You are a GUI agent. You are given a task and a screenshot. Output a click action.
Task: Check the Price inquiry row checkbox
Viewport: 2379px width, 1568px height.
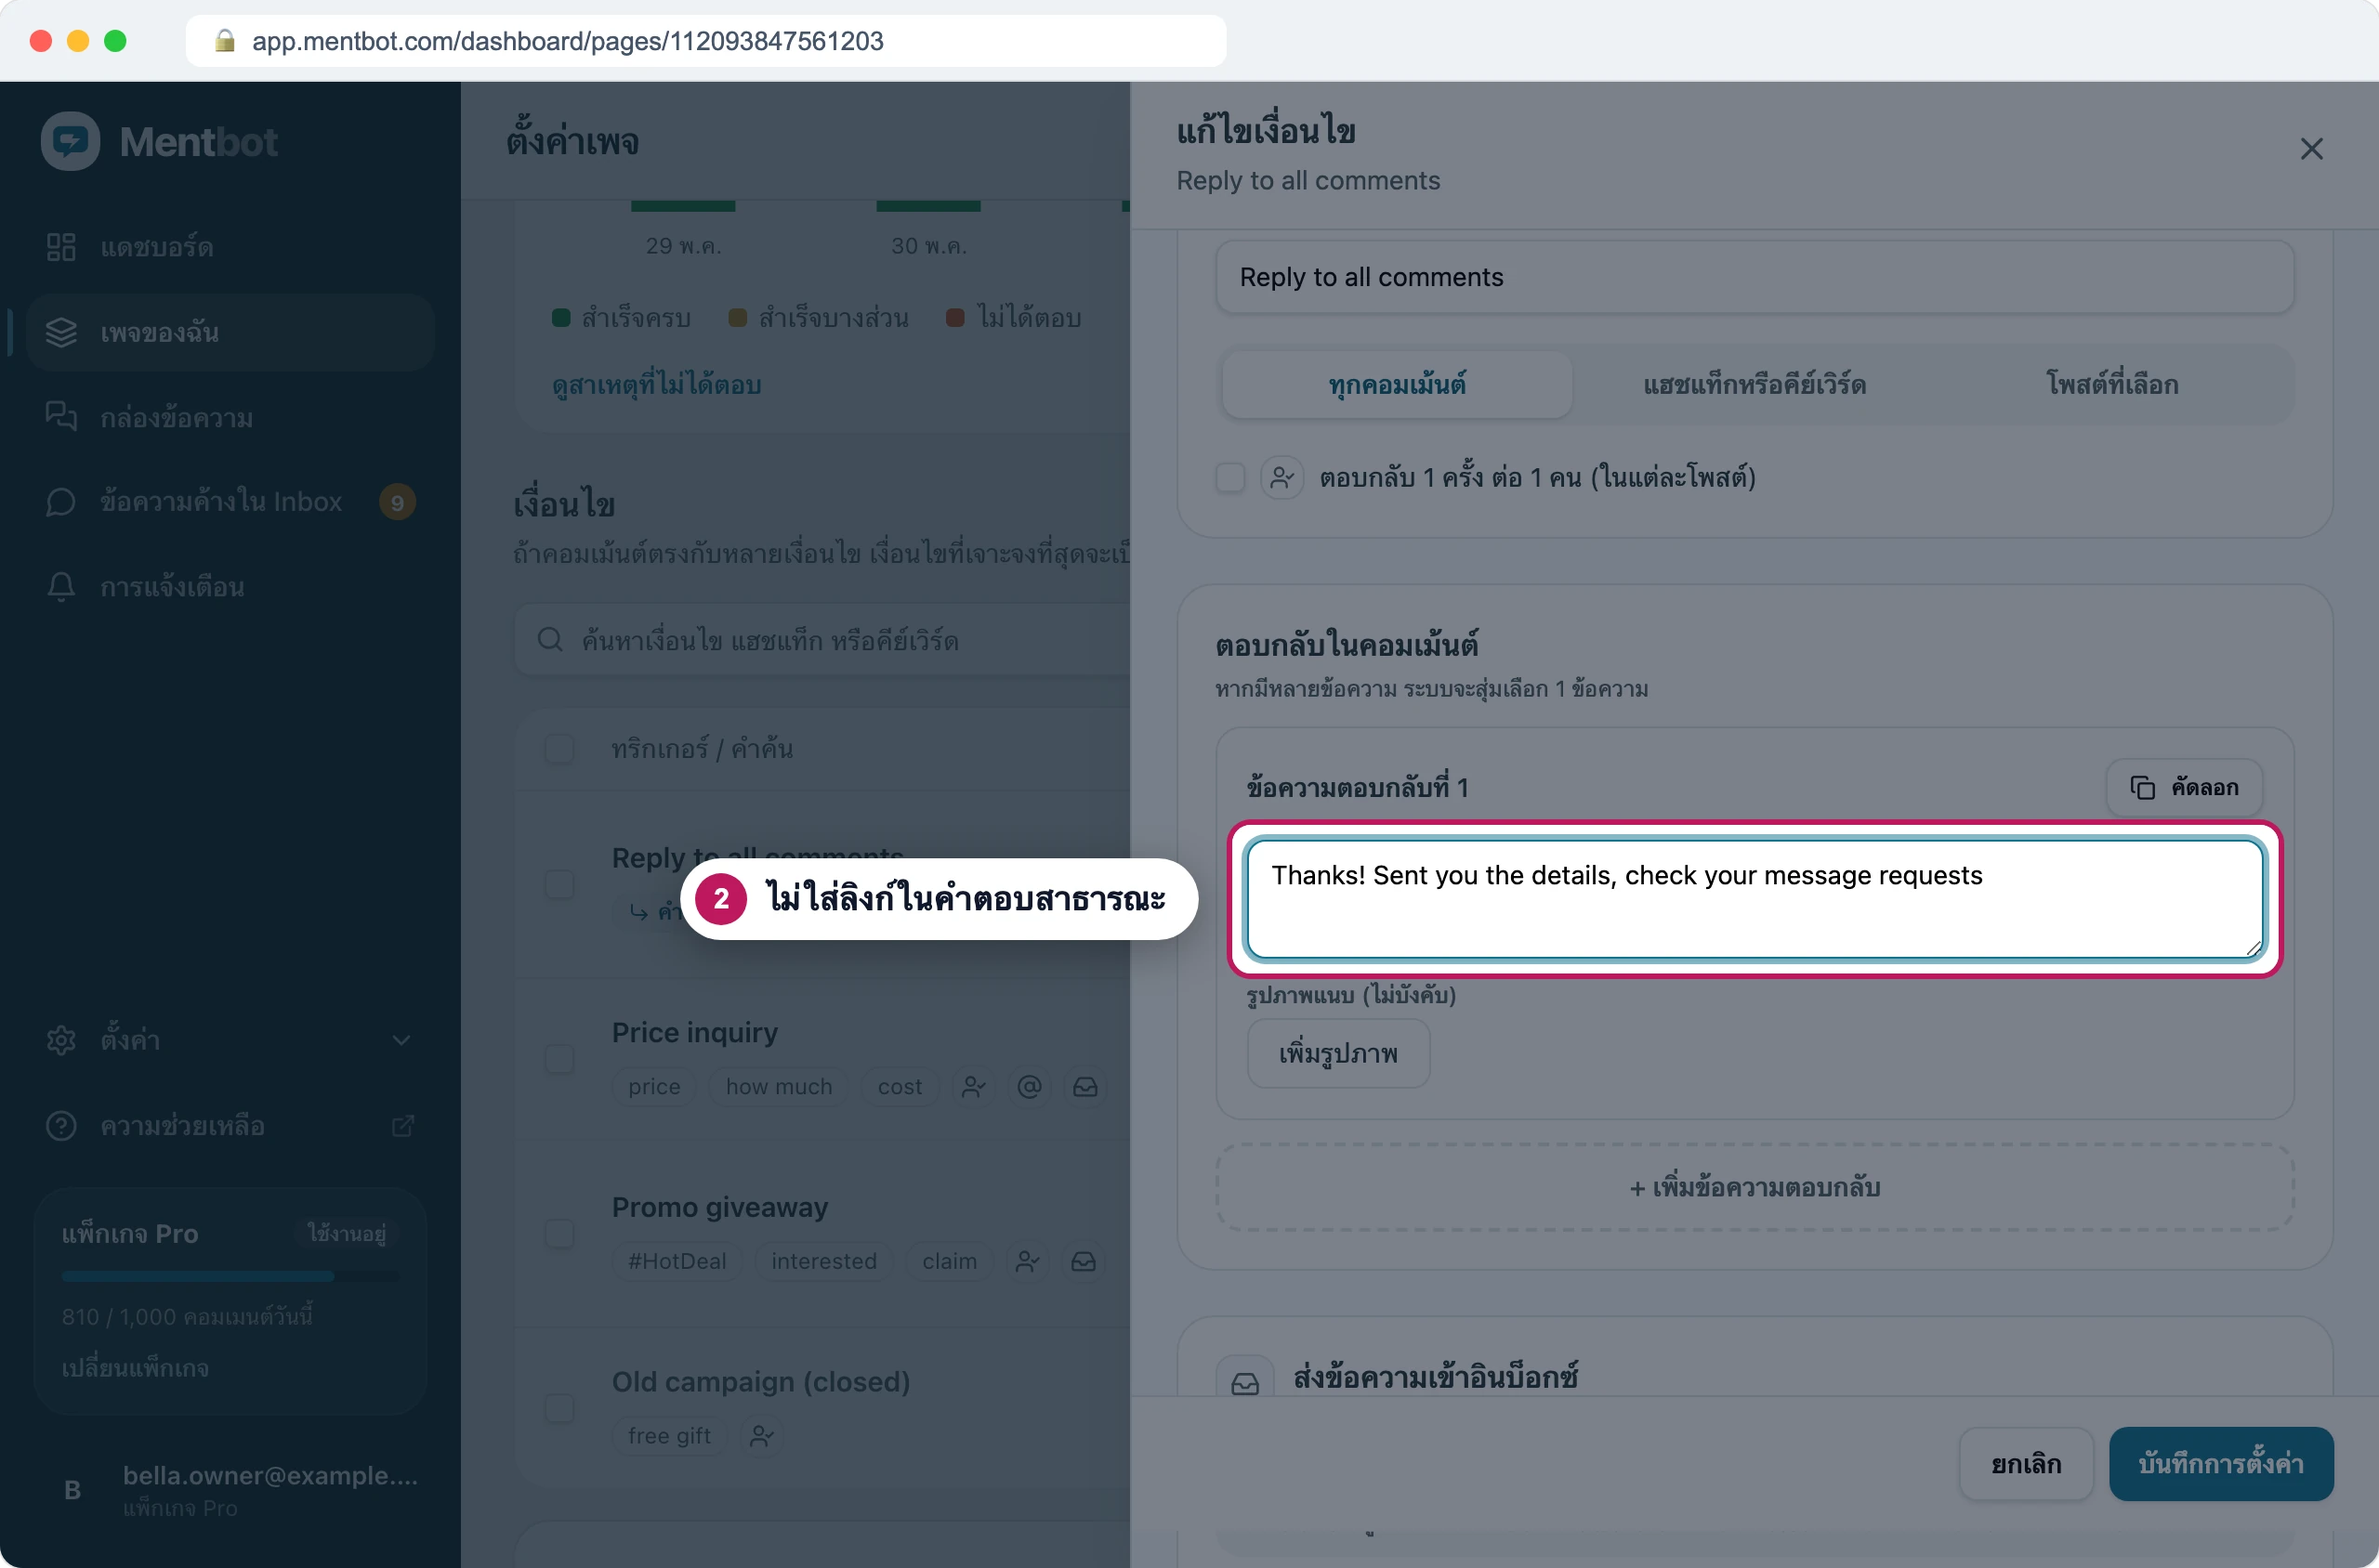pos(559,1059)
